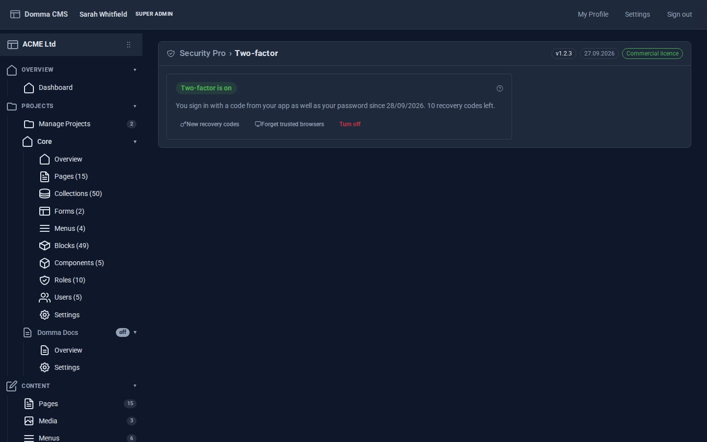This screenshot has width=707, height=442.
Task: Click the Forms (2) layout icon
Action: (x=45, y=211)
